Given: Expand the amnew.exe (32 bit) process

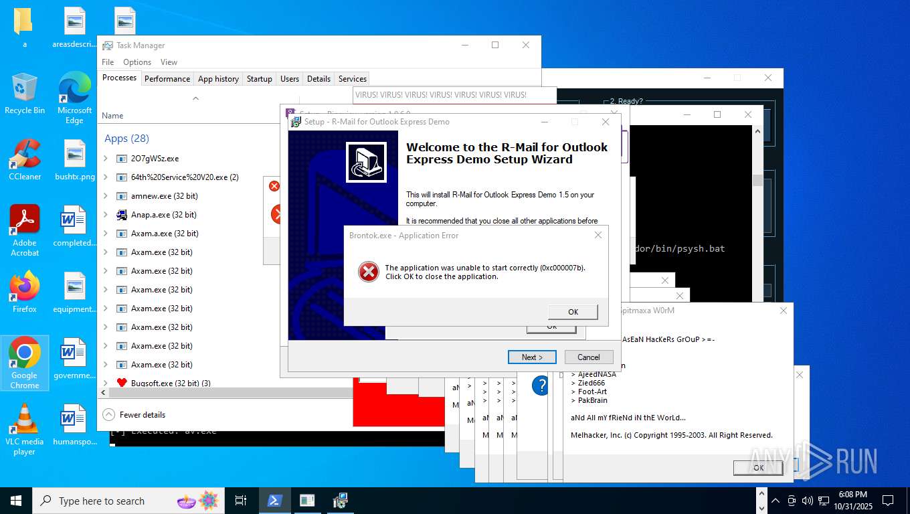Looking at the screenshot, I should coord(106,196).
